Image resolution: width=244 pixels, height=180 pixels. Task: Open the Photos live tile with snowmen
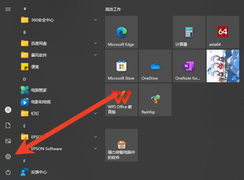(x=223, y=66)
